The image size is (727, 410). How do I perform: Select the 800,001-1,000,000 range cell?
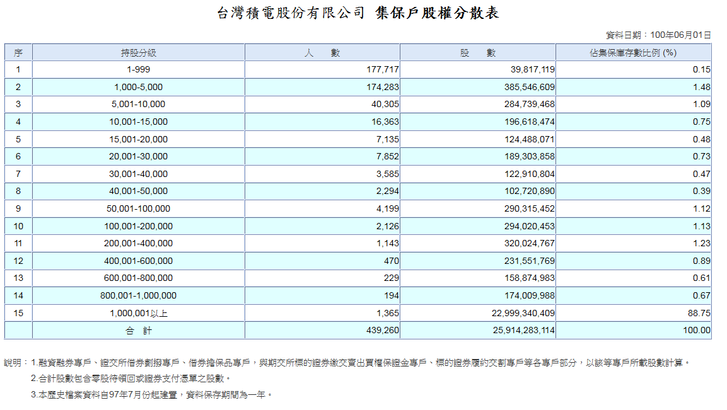click(x=138, y=296)
